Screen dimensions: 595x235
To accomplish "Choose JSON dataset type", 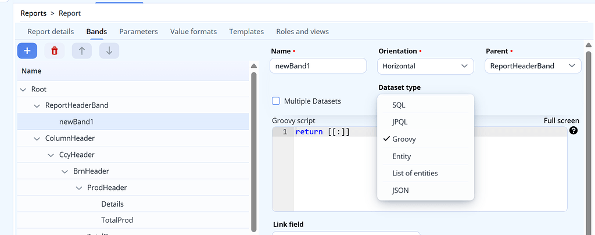I will click(425, 190).
